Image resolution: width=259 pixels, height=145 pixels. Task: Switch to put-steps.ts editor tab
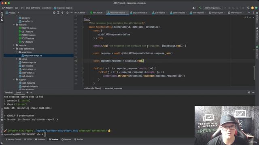click(159, 12)
